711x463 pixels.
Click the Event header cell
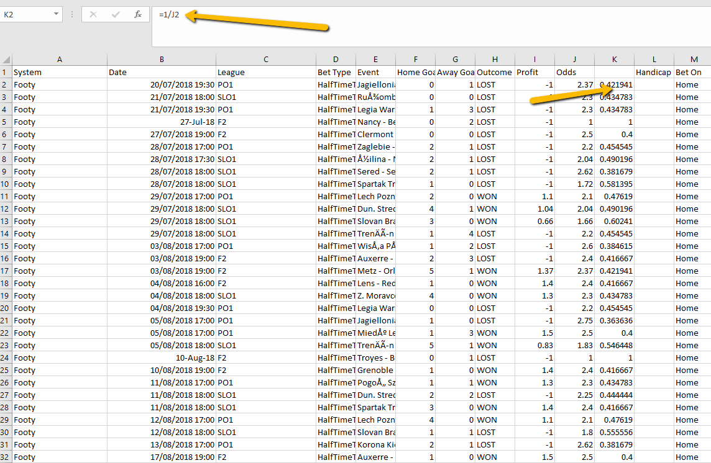pyautogui.click(x=375, y=72)
